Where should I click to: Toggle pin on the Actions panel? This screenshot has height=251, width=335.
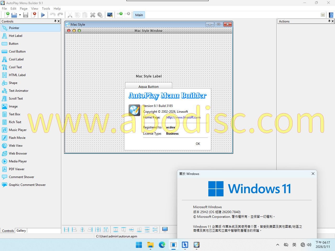(x=329, y=21)
